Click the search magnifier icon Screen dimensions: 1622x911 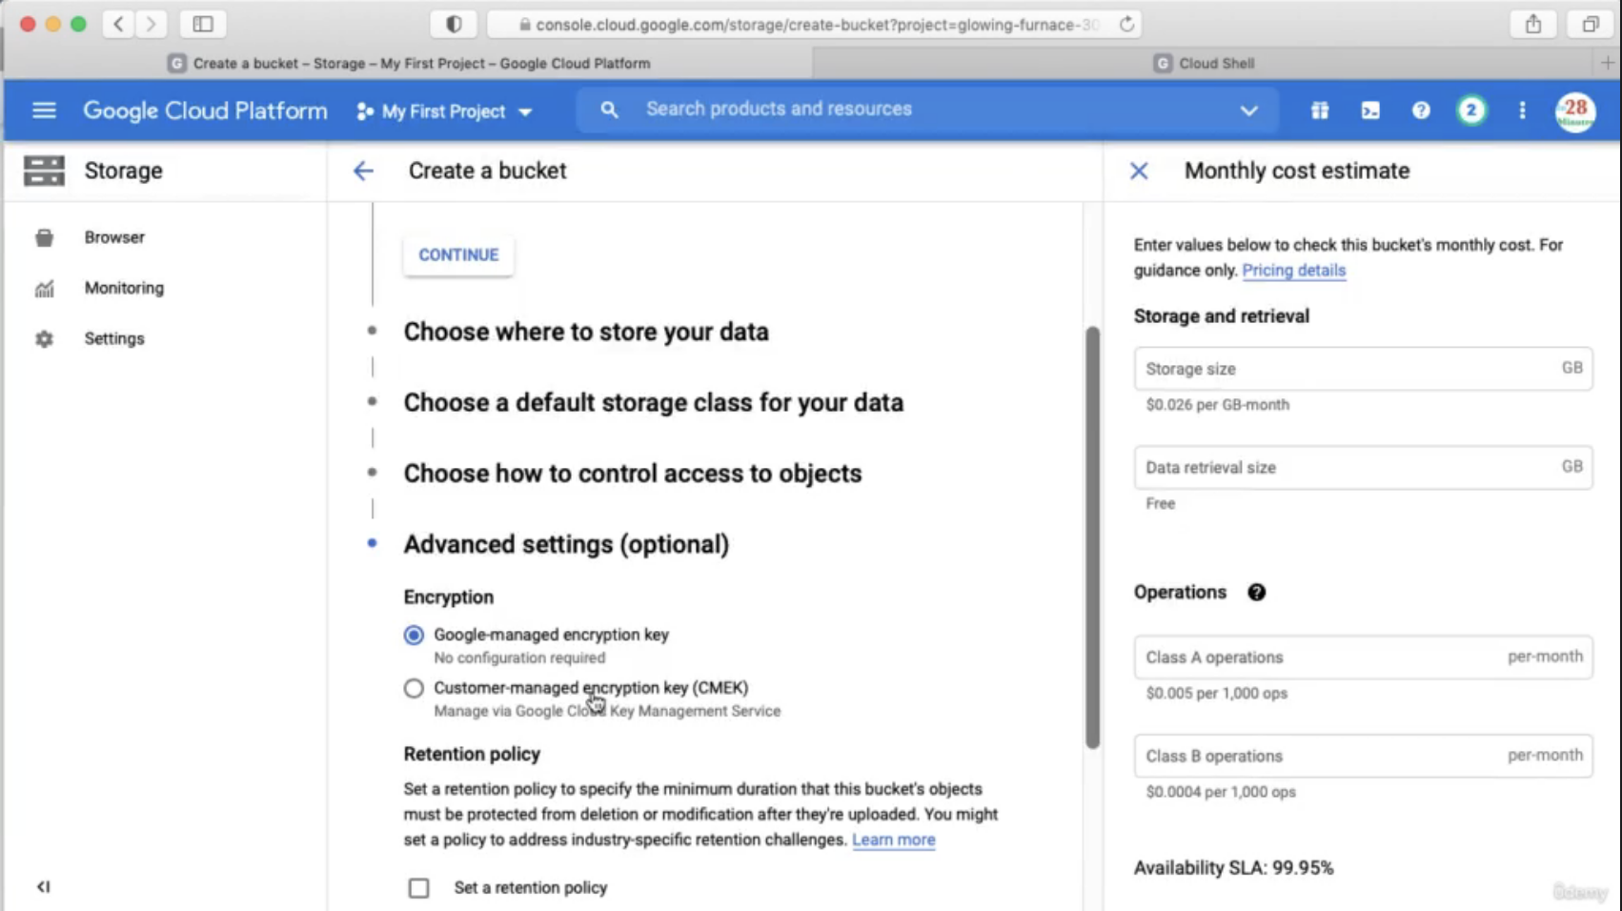(609, 110)
